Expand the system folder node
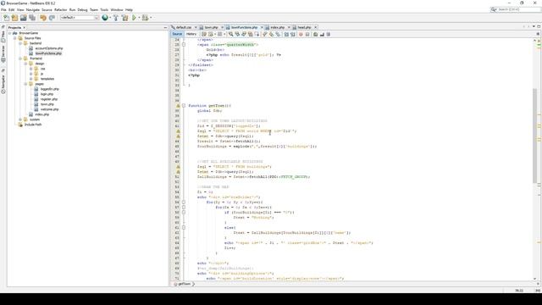Image resolution: width=542 pixels, height=305 pixels. [20, 119]
